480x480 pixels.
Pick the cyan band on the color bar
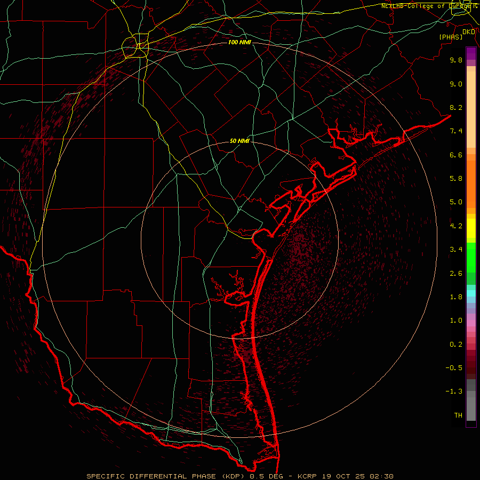pyautogui.click(x=471, y=293)
